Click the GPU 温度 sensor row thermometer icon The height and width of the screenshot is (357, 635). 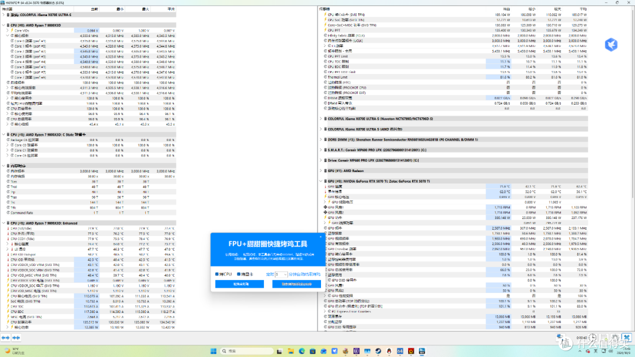point(325,187)
